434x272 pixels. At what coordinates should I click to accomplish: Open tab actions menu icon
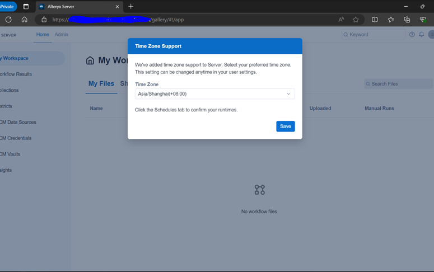[x=26, y=7]
